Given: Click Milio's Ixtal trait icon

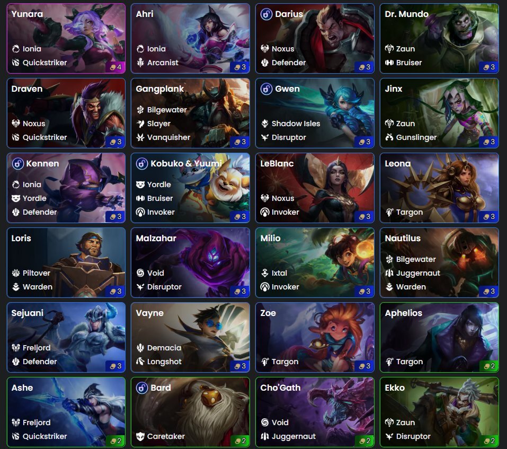Looking at the screenshot, I should tap(265, 272).
